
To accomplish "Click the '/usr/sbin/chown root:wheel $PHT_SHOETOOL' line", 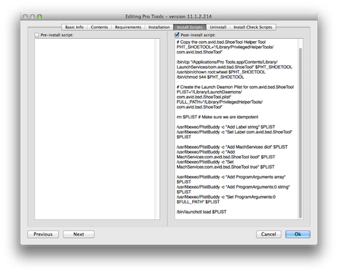I will point(221,72).
